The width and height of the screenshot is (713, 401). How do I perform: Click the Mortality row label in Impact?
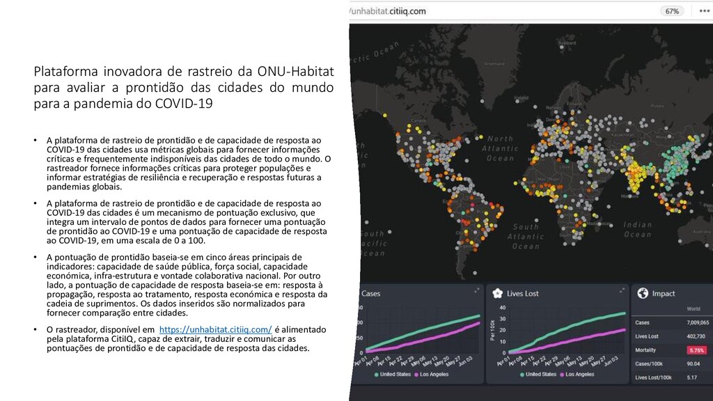pyautogui.click(x=645, y=350)
